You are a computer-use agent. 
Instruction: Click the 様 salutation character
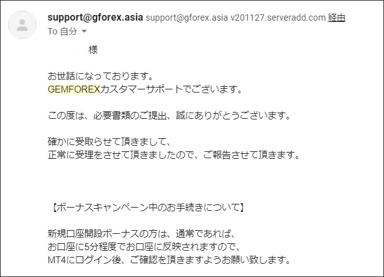(93, 50)
